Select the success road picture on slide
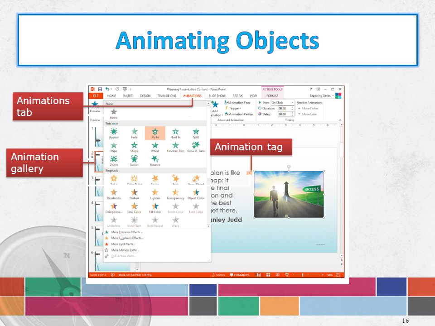The image size is (435, 326). click(x=289, y=194)
